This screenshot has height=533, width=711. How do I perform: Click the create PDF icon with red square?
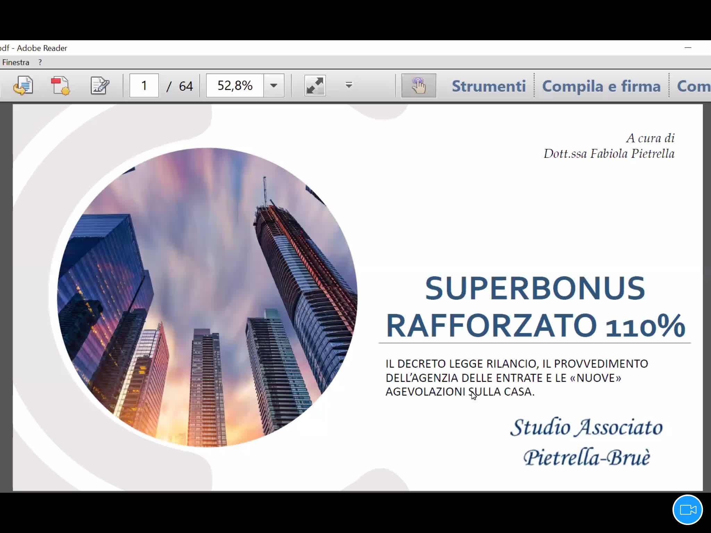point(60,86)
